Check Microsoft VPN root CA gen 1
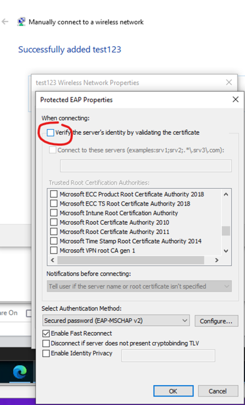The height and width of the screenshot is (405, 245). tap(54, 250)
